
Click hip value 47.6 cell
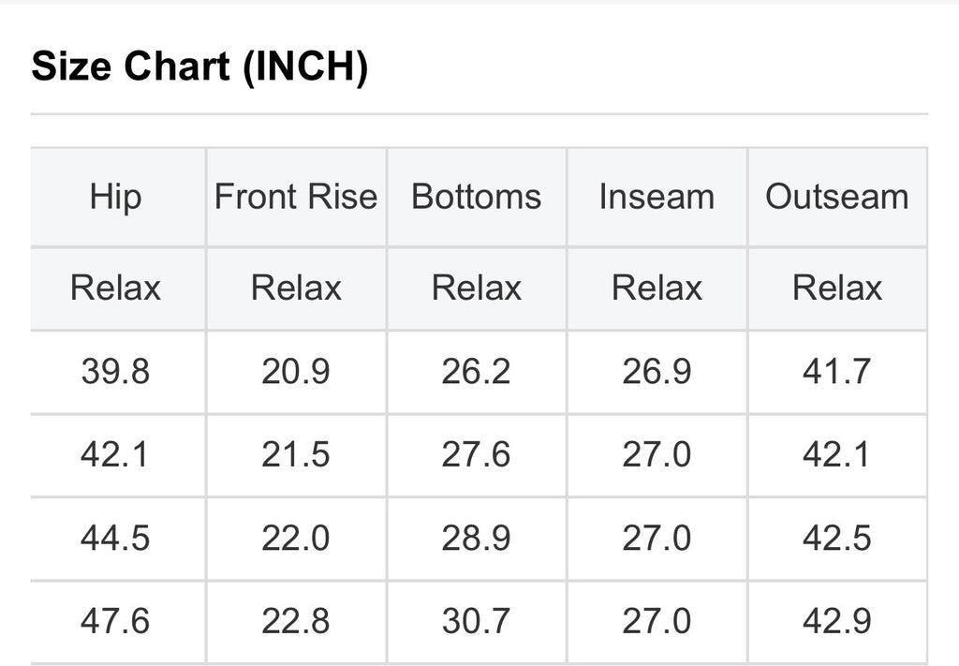point(116,621)
